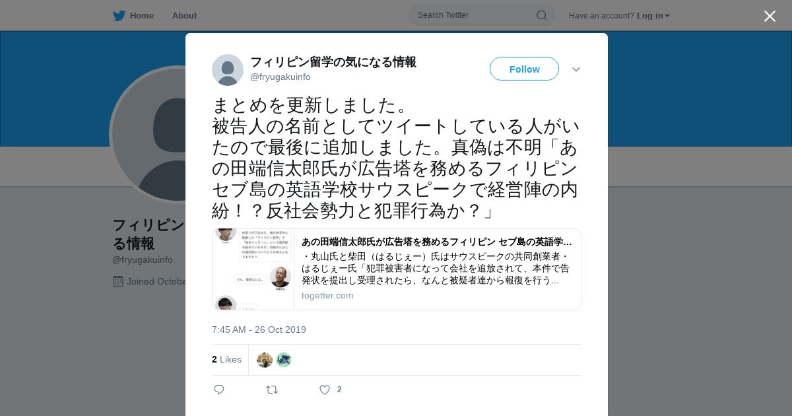This screenshot has width=792, height=416.
Task: Open the Log in dropdown
Action: 653,16
